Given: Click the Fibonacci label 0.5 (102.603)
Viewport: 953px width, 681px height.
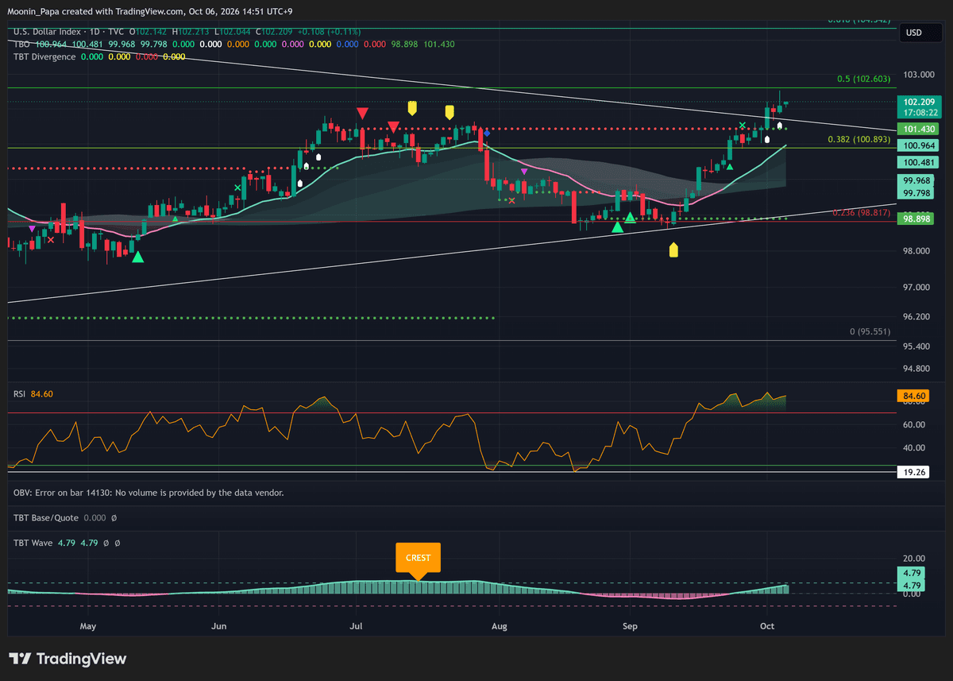Looking at the screenshot, I should (x=863, y=79).
